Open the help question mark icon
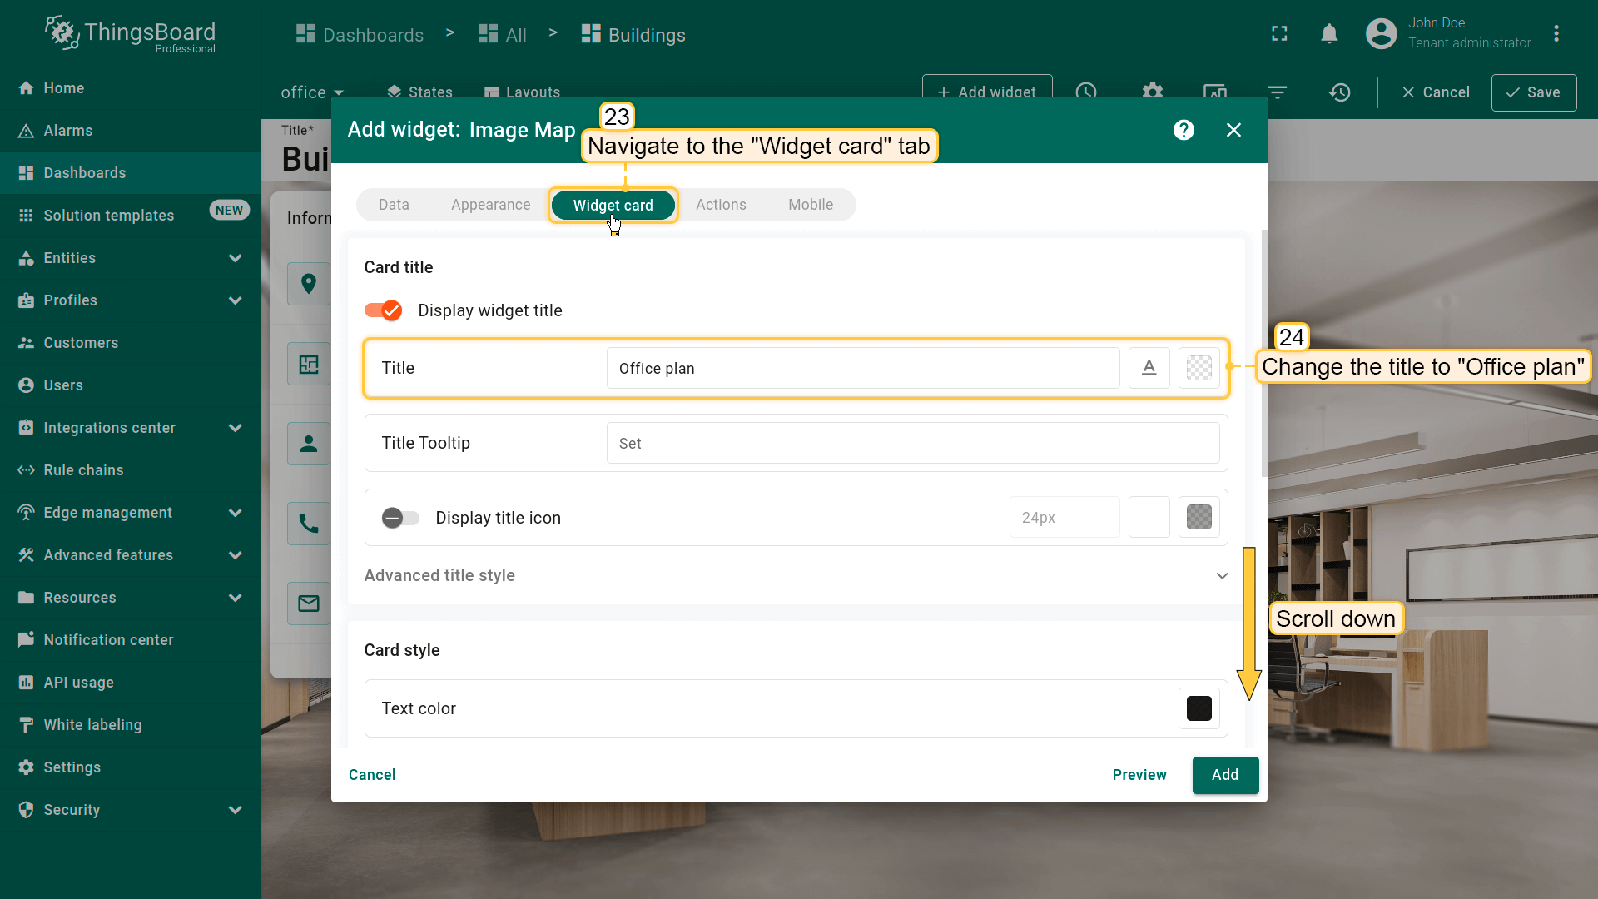Viewport: 1598px width, 899px height. pyautogui.click(x=1184, y=130)
